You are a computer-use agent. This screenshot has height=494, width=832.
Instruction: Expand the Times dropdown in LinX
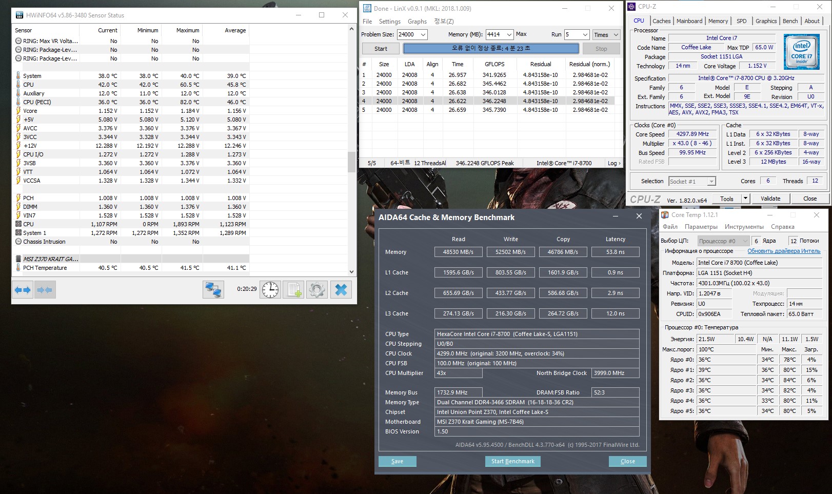[606, 35]
